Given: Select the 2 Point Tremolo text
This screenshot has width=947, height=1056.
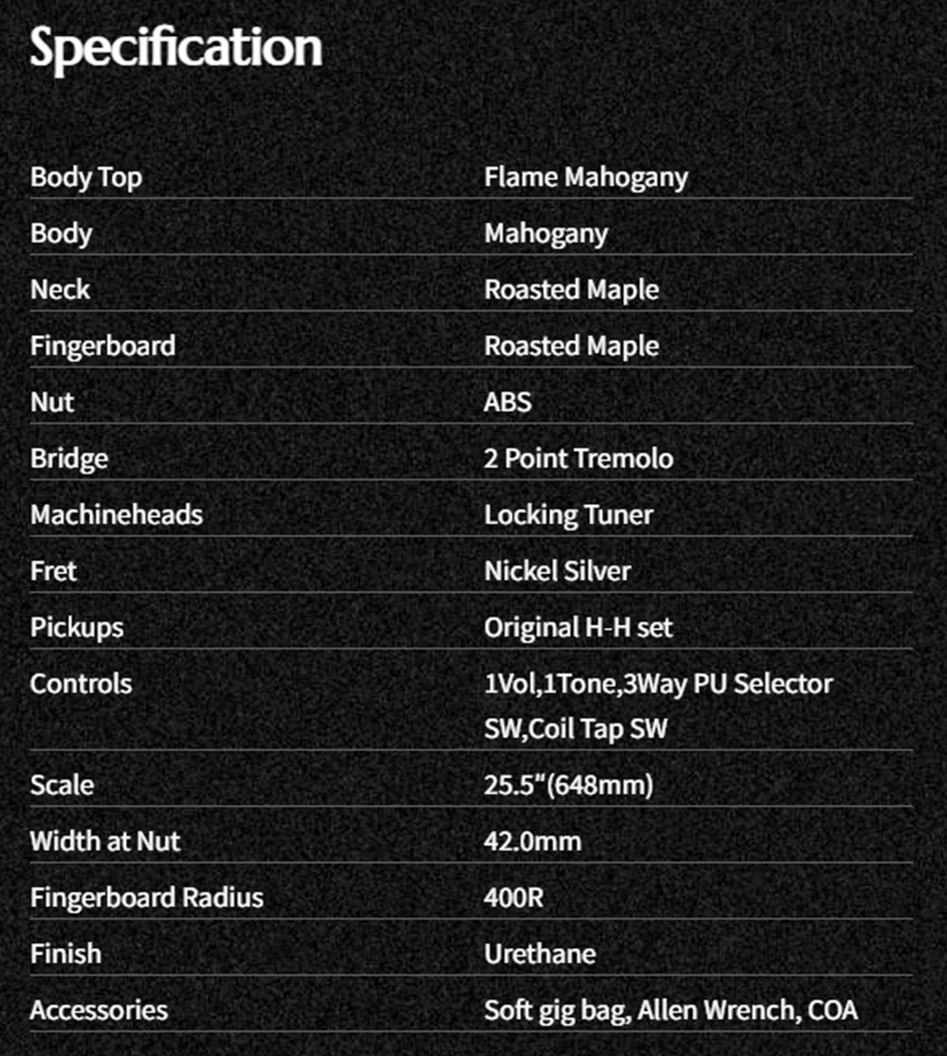Looking at the screenshot, I should (x=579, y=458).
